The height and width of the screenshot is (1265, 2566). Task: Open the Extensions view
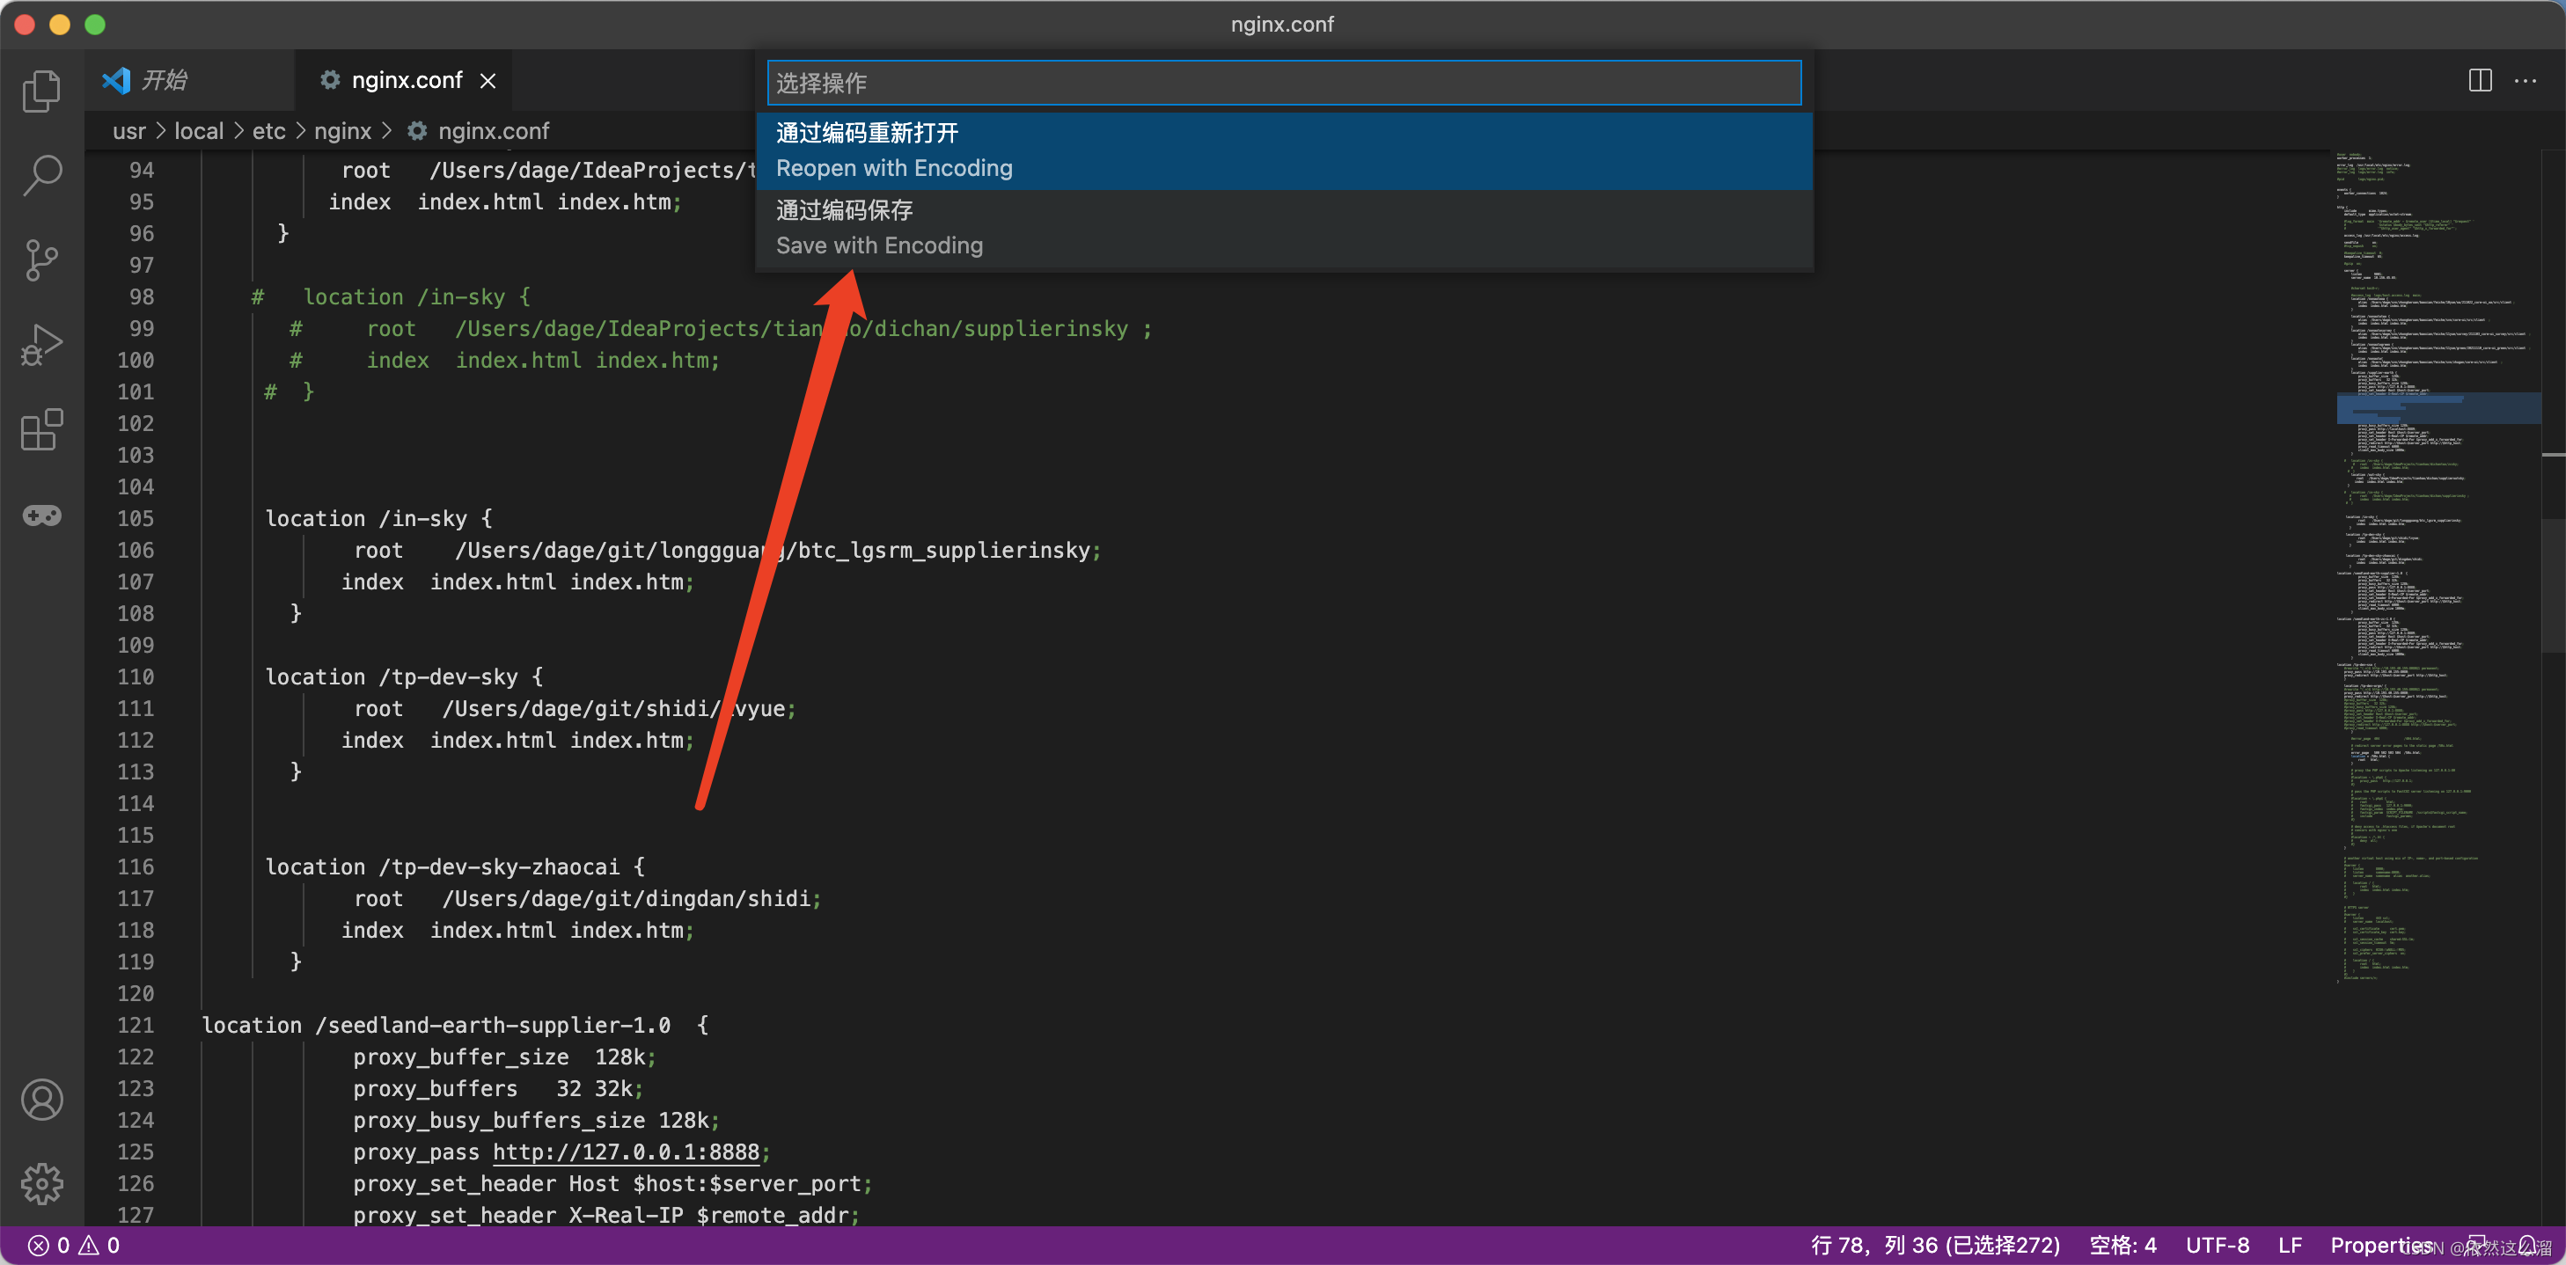(x=42, y=429)
